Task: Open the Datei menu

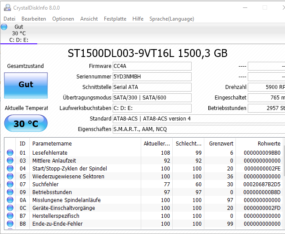Action: 10,19
